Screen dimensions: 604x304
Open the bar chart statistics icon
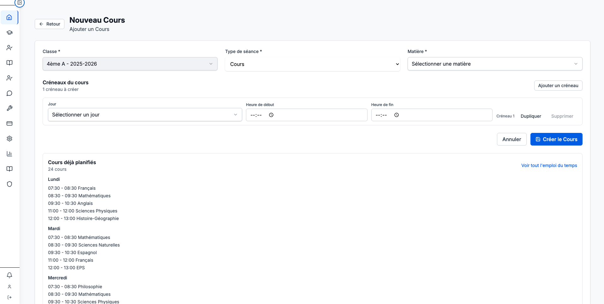(x=9, y=154)
